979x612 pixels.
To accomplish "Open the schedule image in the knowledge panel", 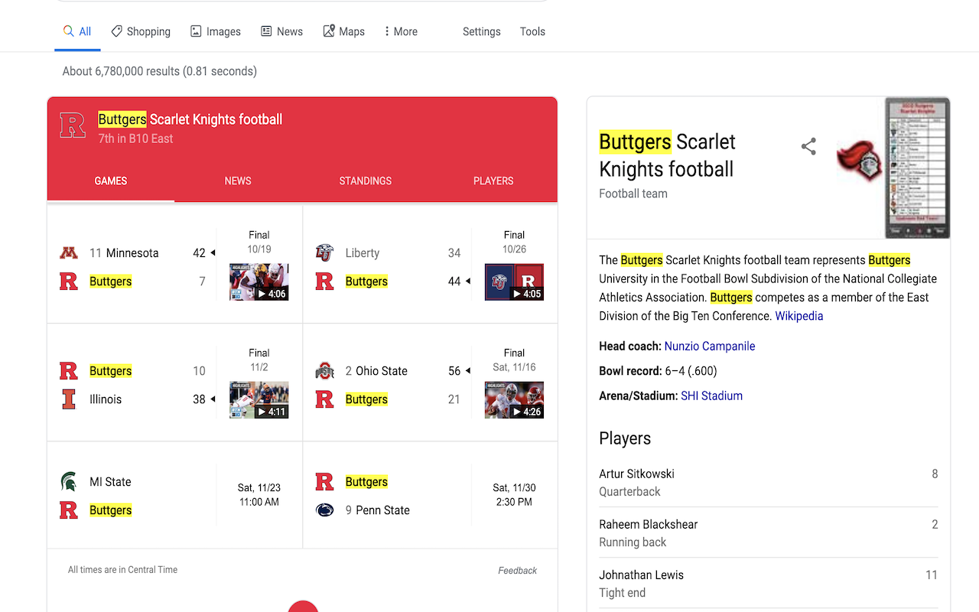I will coord(918,168).
